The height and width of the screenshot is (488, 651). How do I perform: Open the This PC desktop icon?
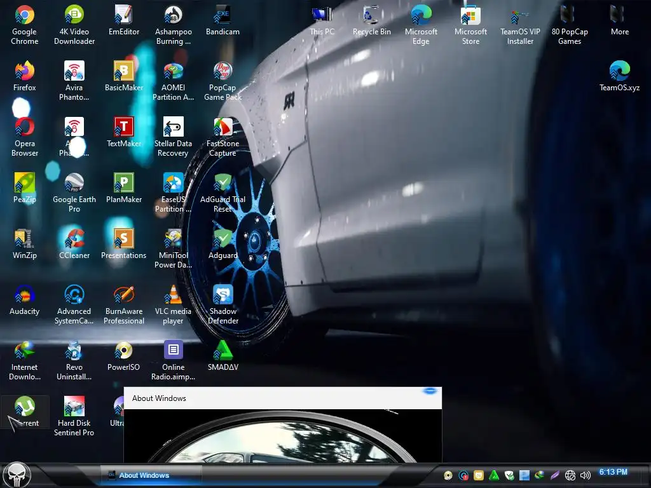coord(322,20)
